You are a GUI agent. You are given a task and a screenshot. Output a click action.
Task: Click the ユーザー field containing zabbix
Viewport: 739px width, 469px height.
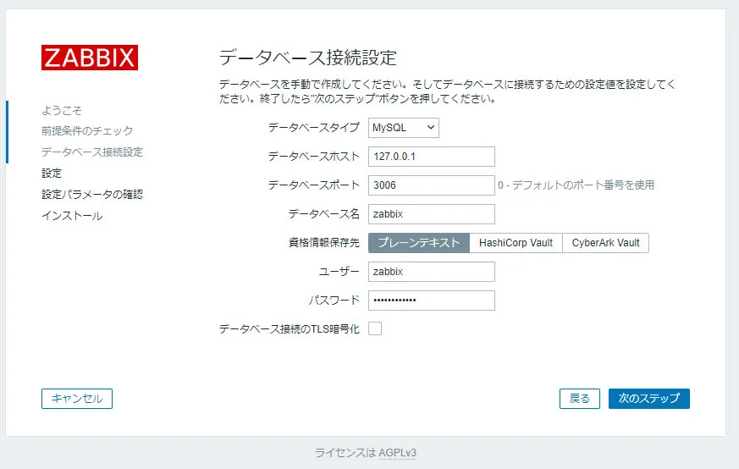(431, 272)
